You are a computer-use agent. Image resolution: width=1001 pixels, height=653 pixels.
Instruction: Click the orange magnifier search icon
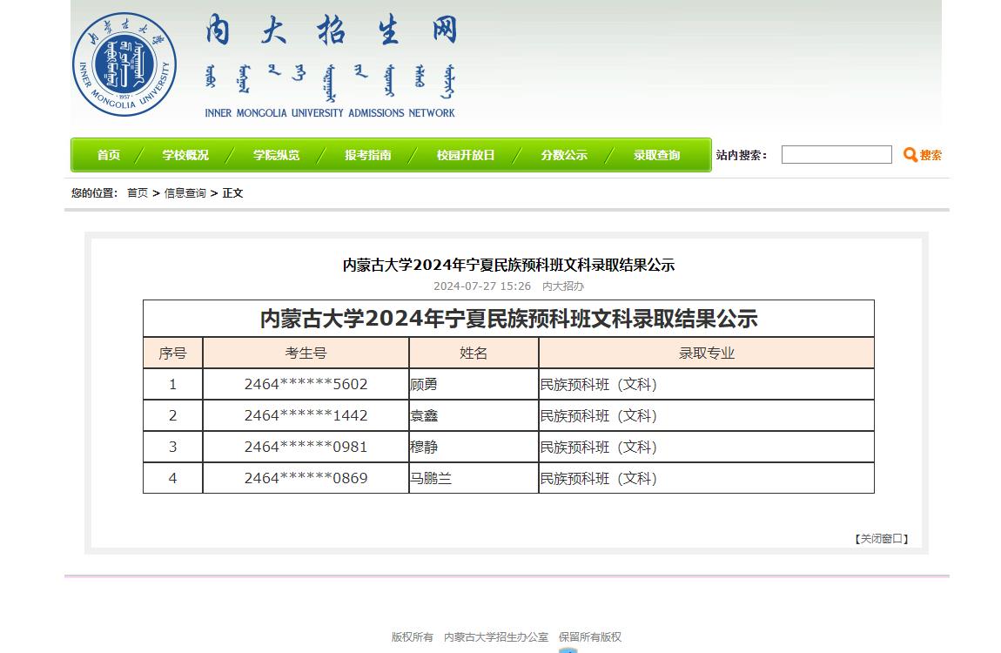coord(910,154)
